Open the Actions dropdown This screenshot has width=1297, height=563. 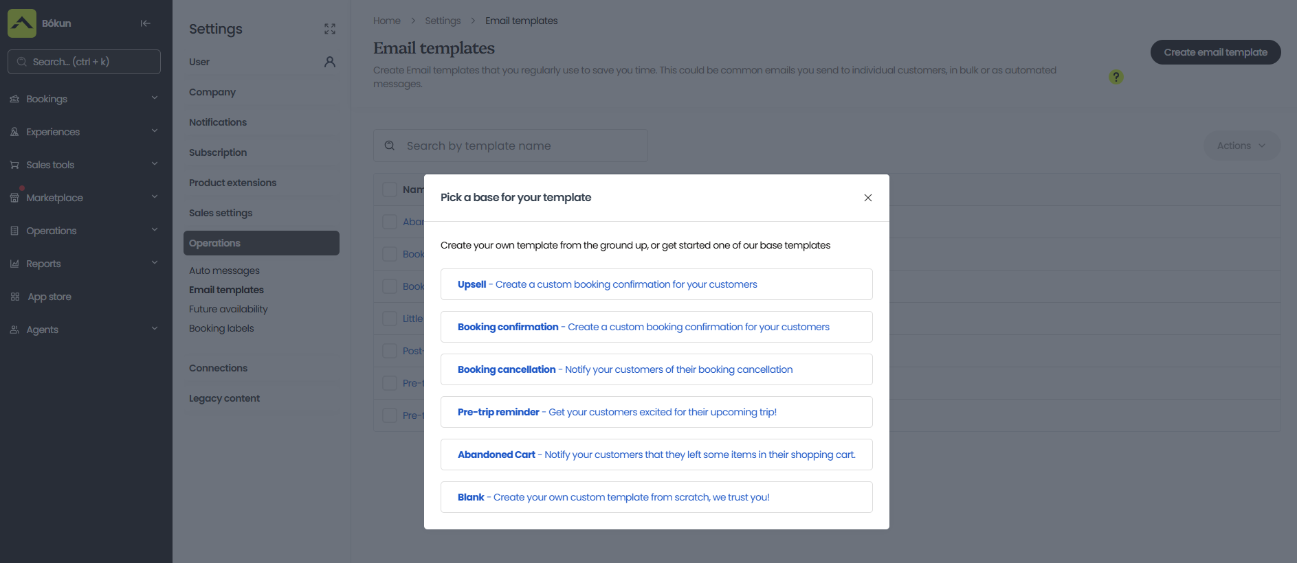1241,146
